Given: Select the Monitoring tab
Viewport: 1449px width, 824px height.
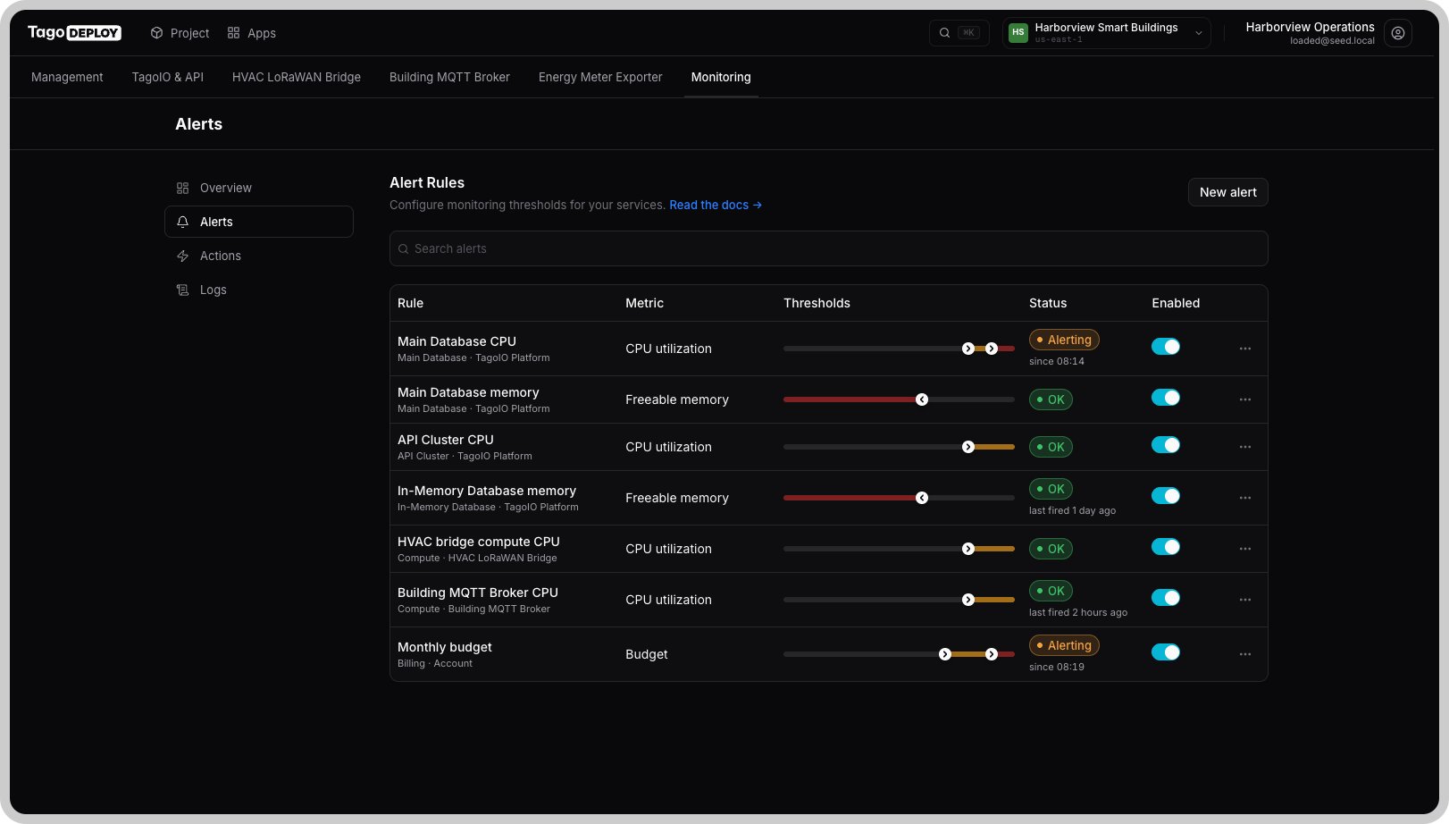Looking at the screenshot, I should [x=721, y=77].
